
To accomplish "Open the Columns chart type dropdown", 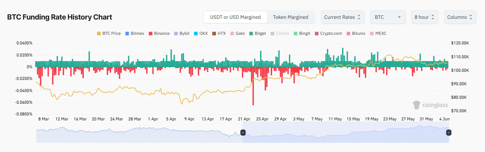I will [x=460, y=17].
